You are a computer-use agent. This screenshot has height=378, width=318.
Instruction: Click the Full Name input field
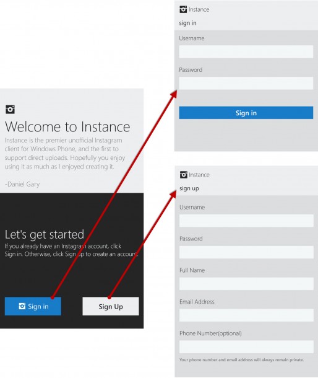pyautogui.click(x=246, y=284)
